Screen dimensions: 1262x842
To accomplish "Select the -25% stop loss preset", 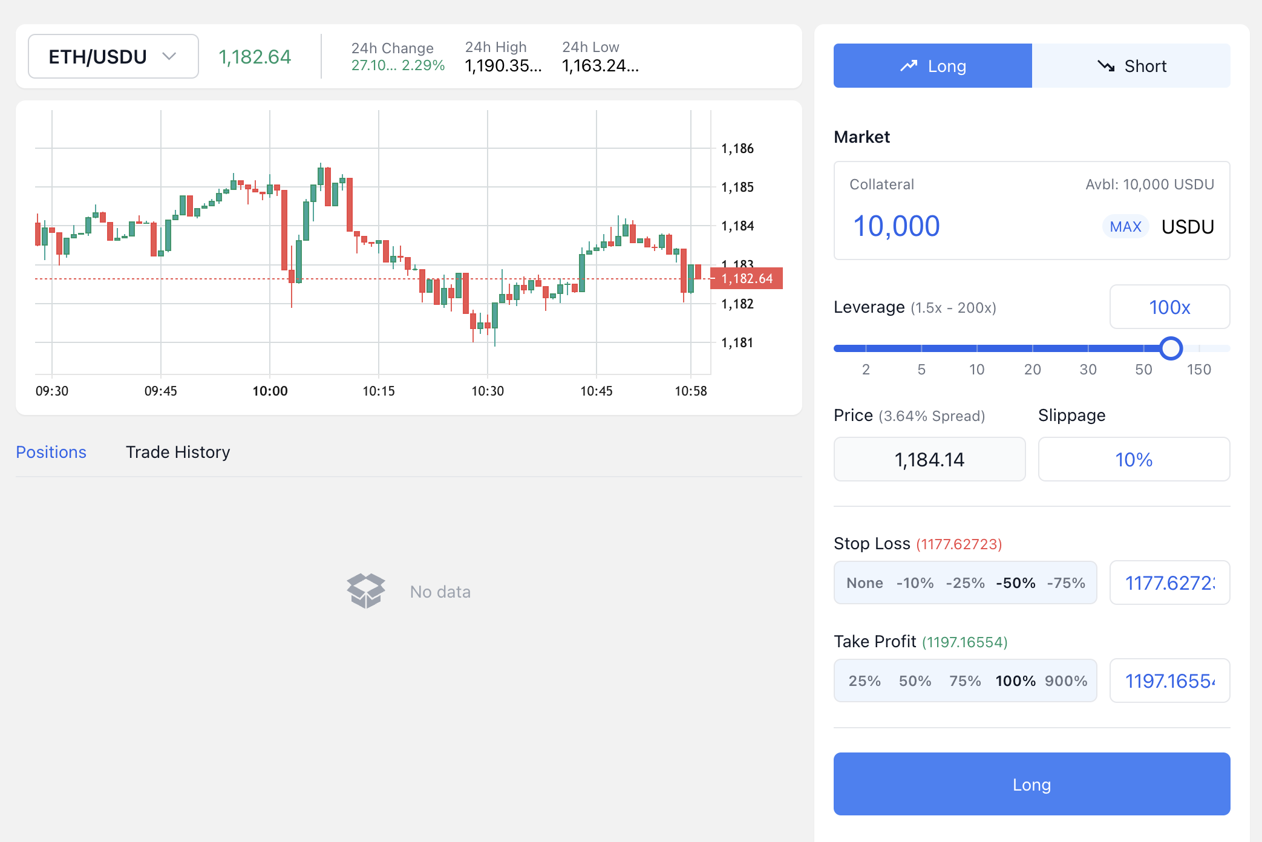I will [965, 583].
